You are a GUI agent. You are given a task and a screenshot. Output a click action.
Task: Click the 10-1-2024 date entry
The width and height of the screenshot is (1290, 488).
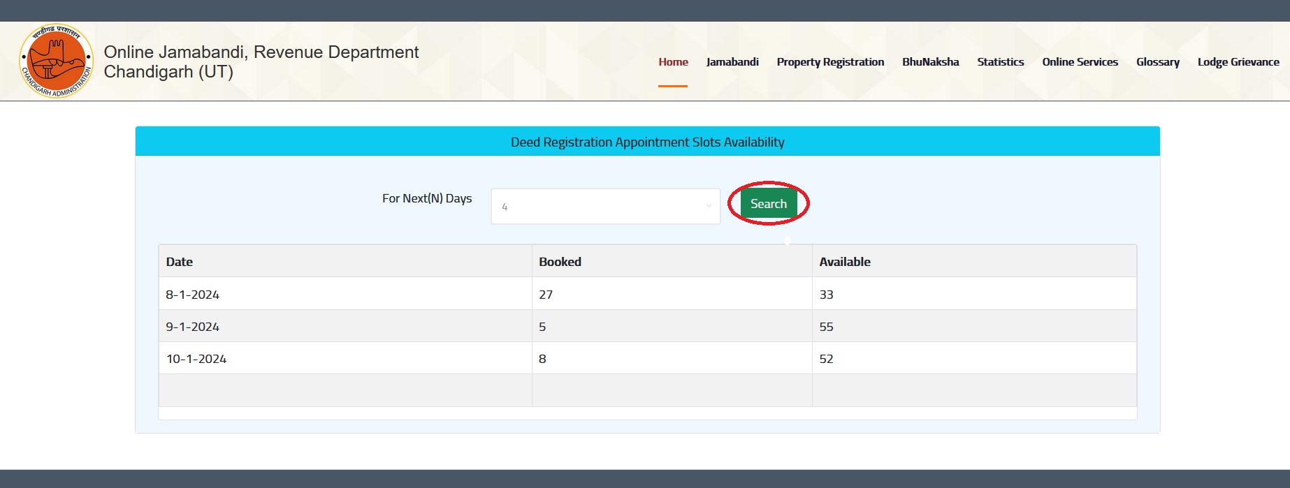(196, 359)
